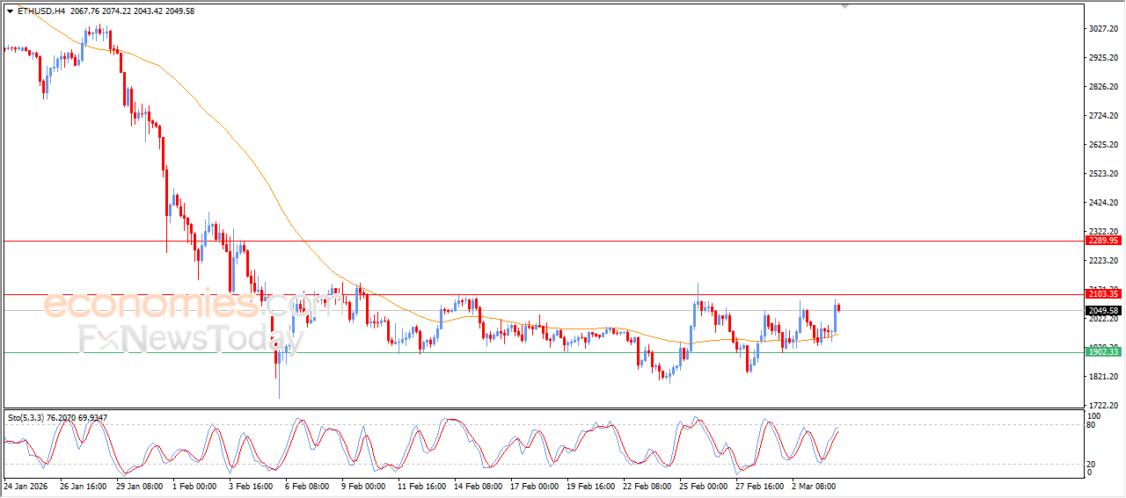Click the 26 Jan 16:00 time label
Image resolution: width=1126 pixels, height=498 pixels.
82,485
